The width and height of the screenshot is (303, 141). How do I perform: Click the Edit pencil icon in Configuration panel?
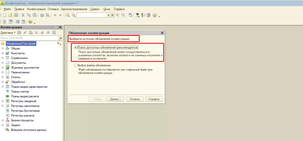(x=25, y=33)
